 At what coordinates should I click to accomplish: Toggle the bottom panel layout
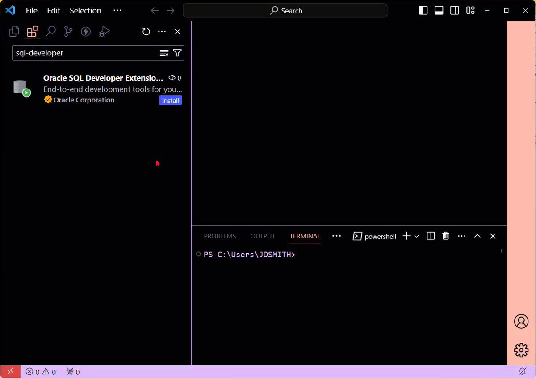439,11
